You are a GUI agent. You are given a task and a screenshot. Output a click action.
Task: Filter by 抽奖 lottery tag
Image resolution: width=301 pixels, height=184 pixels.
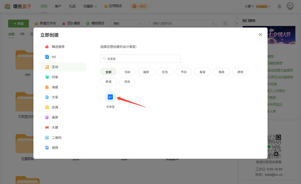click(146, 72)
